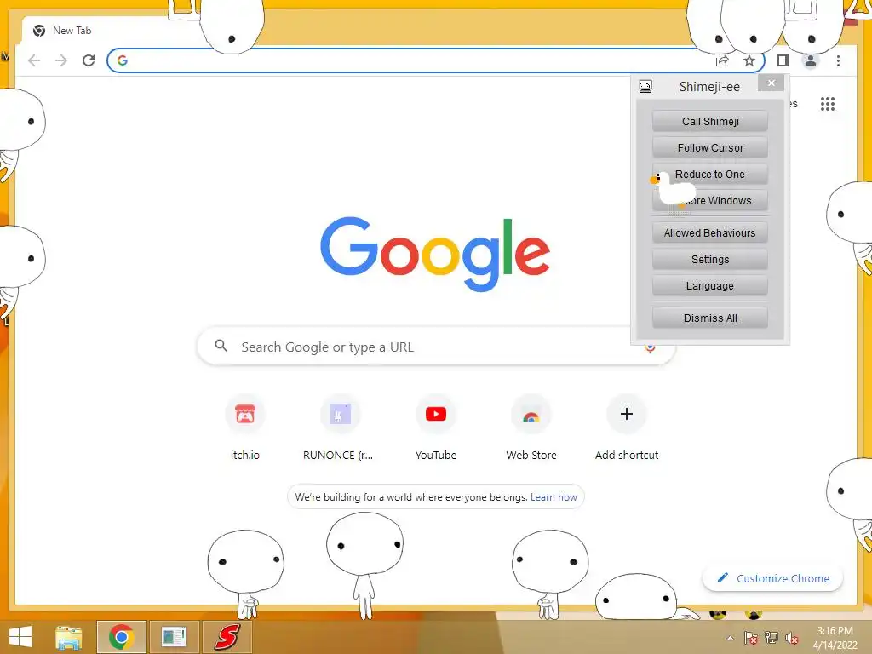
Task: Open the newspaper-style app in taskbar
Action: pyautogui.click(x=174, y=637)
